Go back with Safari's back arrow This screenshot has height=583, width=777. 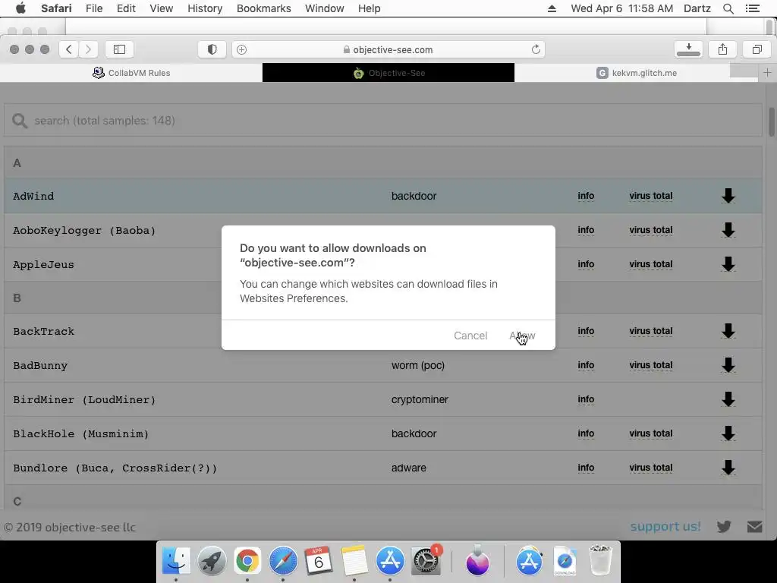tap(69, 49)
